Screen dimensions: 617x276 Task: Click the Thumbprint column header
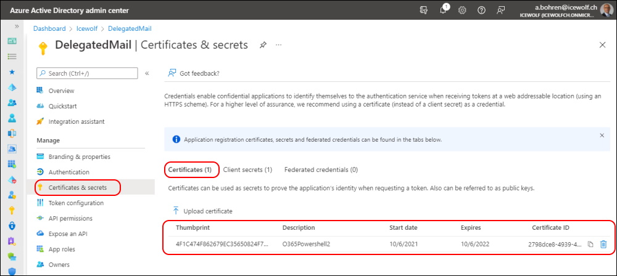[193, 228]
